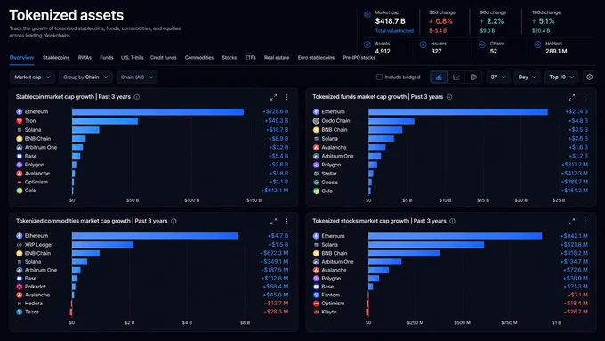
Task: Show the Tokenized funds growth info icon
Action: (x=449, y=97)
